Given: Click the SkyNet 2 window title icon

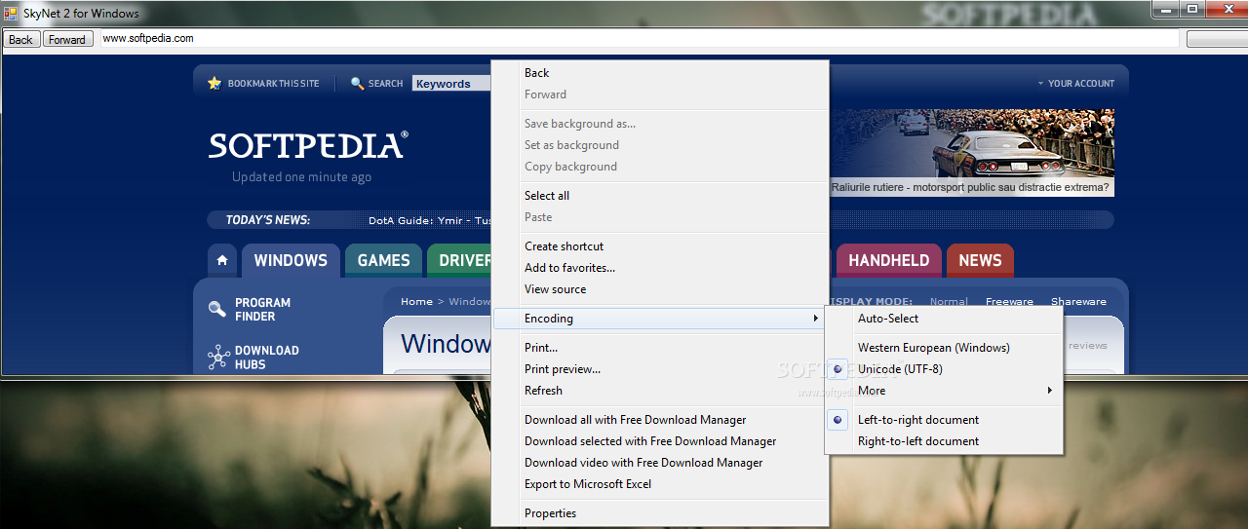Looking at the screenshot, I should click(x=11, y=13).
